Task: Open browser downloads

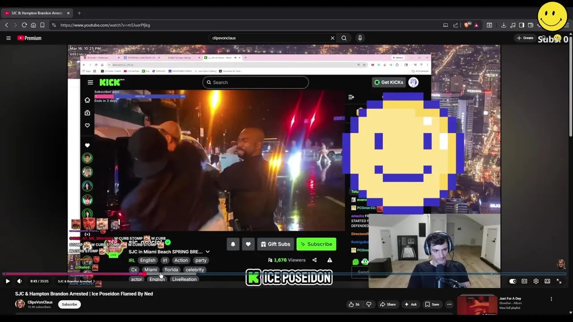Action: (x=504, y=25)
